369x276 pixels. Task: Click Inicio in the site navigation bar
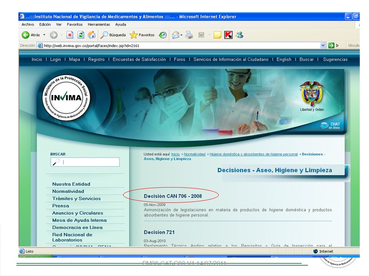tap(37, 59)
